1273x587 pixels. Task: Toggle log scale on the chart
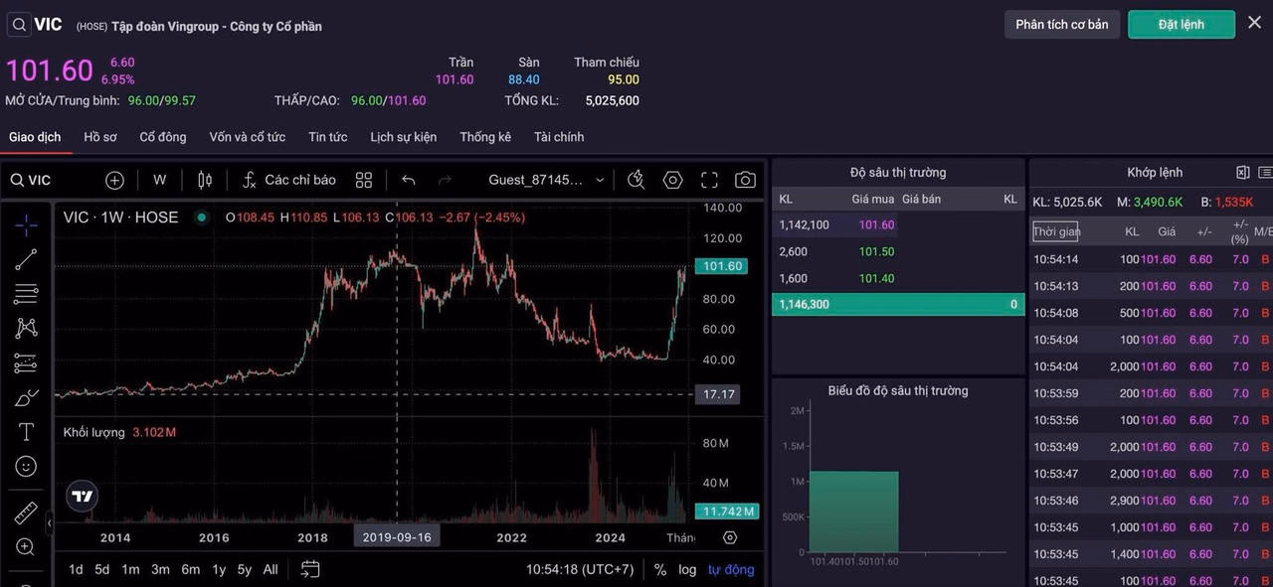click(x=687, y=569)
